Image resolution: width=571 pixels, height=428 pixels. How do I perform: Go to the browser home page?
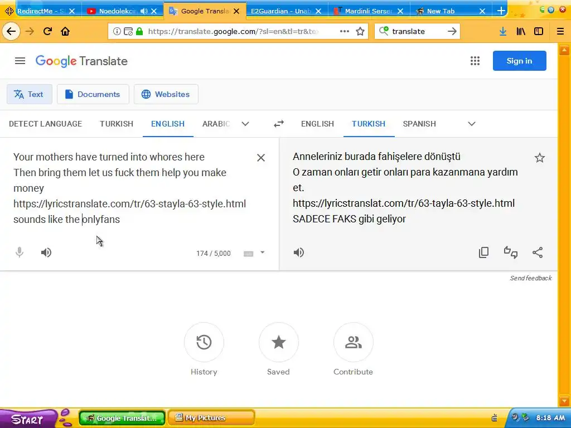click(65, 31)
